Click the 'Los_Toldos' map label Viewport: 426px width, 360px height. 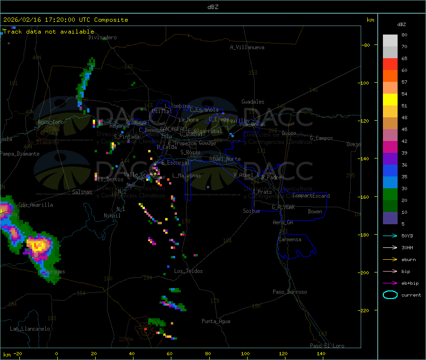tap(188, 271)
